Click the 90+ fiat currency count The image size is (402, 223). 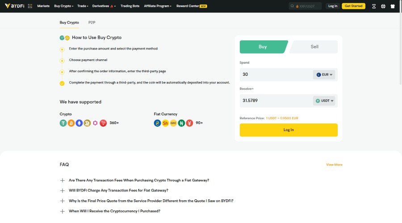[199, 123]
